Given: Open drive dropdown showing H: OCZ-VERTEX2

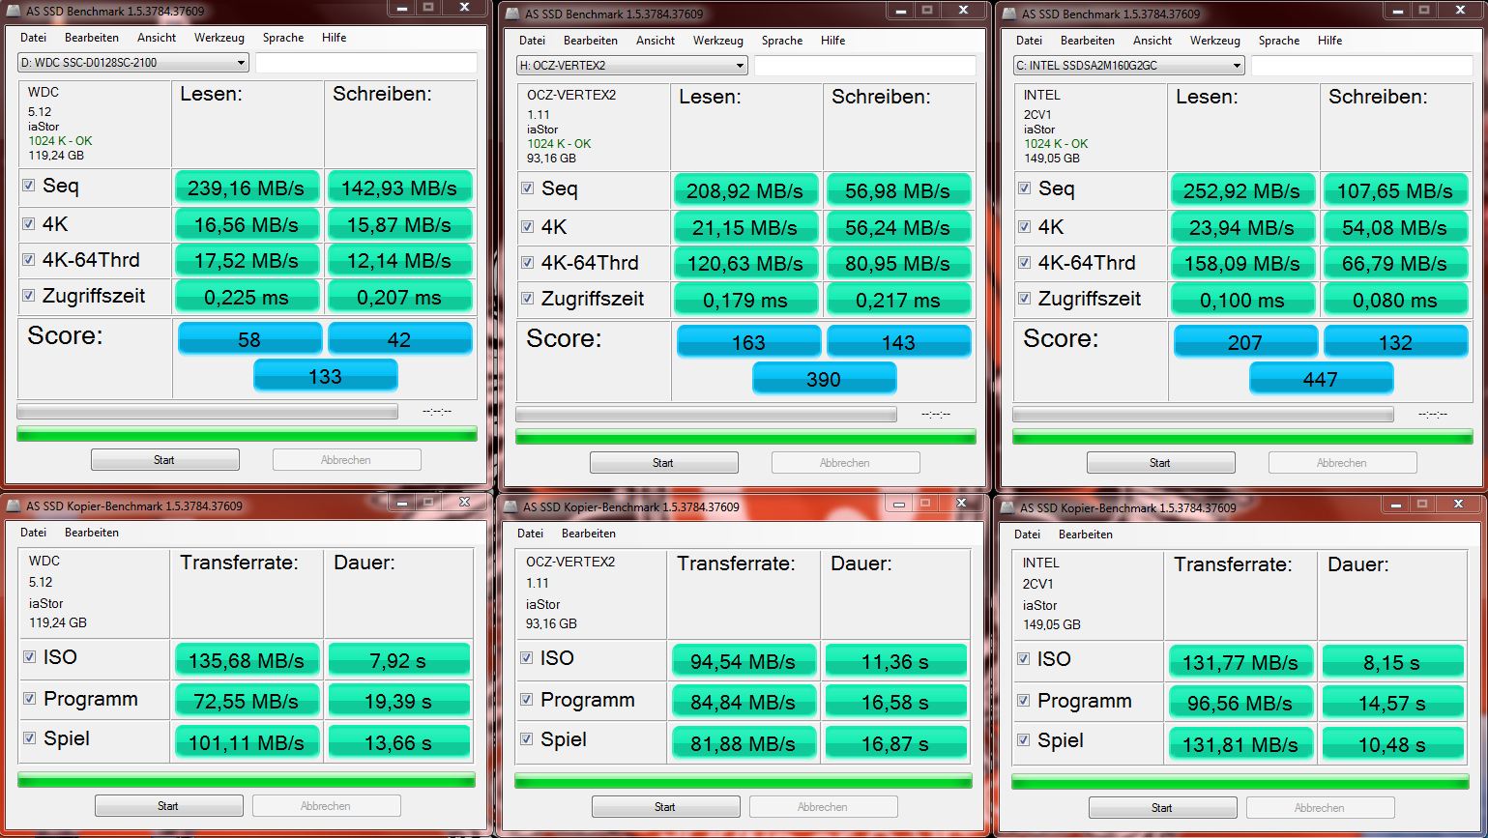Looking at the screenshot, I should [x=631, y=66].
